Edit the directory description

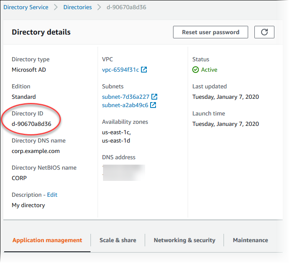pyautogui.click(x=52, y=195)
